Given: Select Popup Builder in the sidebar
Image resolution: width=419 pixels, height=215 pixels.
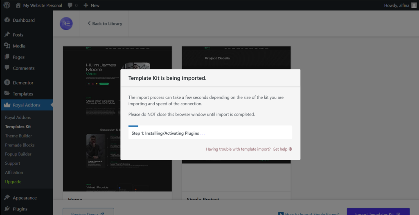Looking at the screenshot, I should (18, 154).
